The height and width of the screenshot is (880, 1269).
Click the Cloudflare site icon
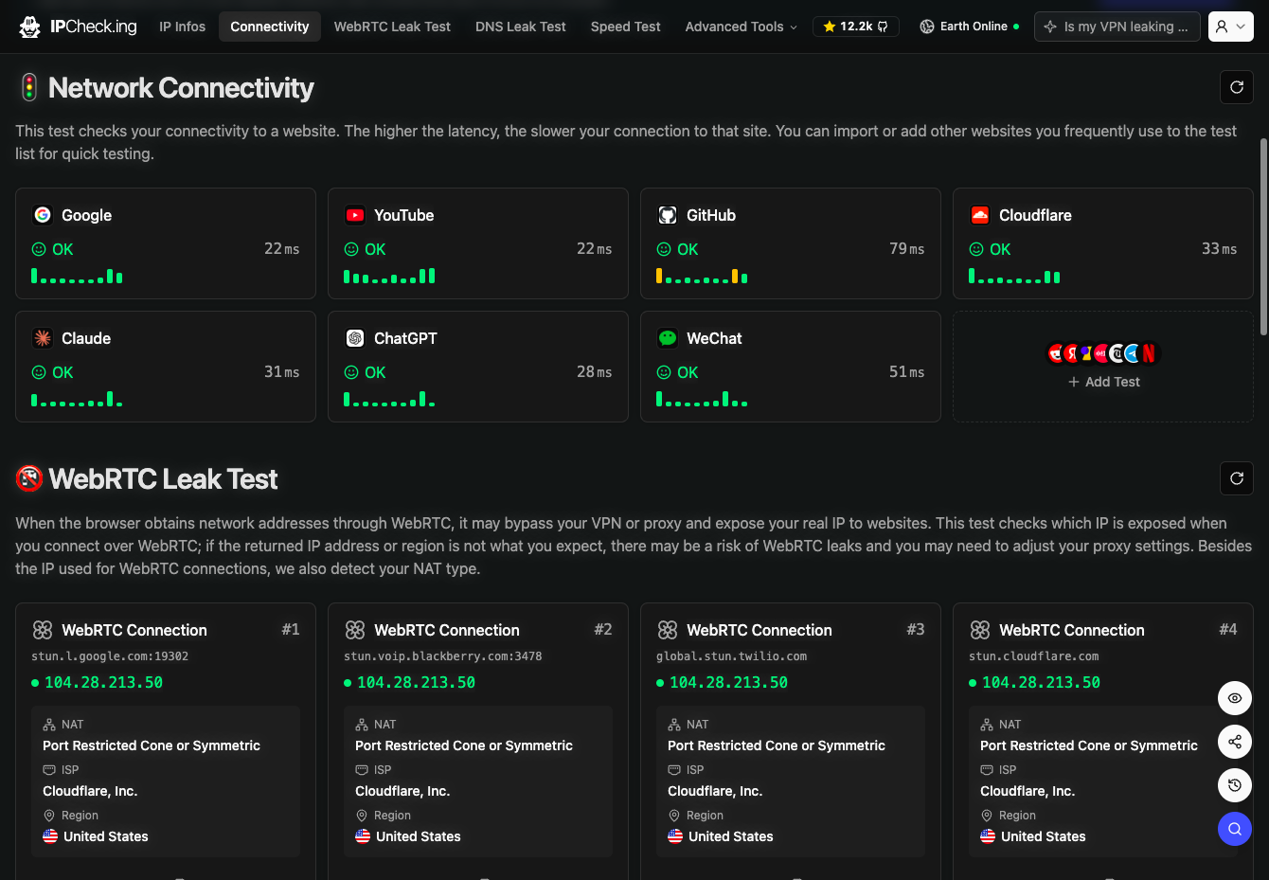tap(980, 215)
